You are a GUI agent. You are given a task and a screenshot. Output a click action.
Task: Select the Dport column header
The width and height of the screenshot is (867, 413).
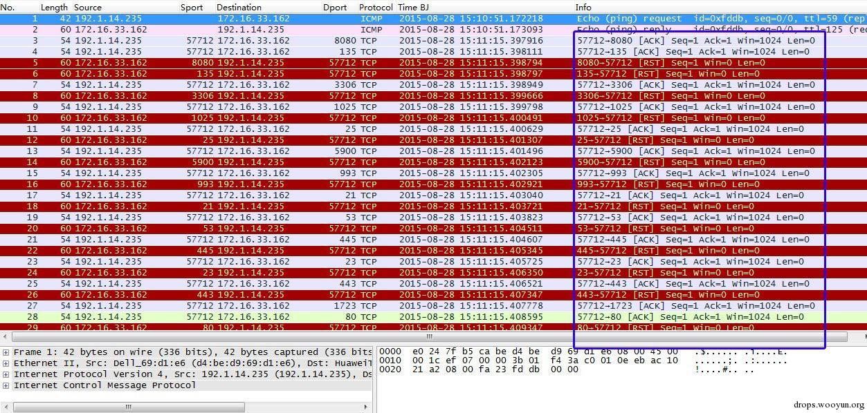335,7
